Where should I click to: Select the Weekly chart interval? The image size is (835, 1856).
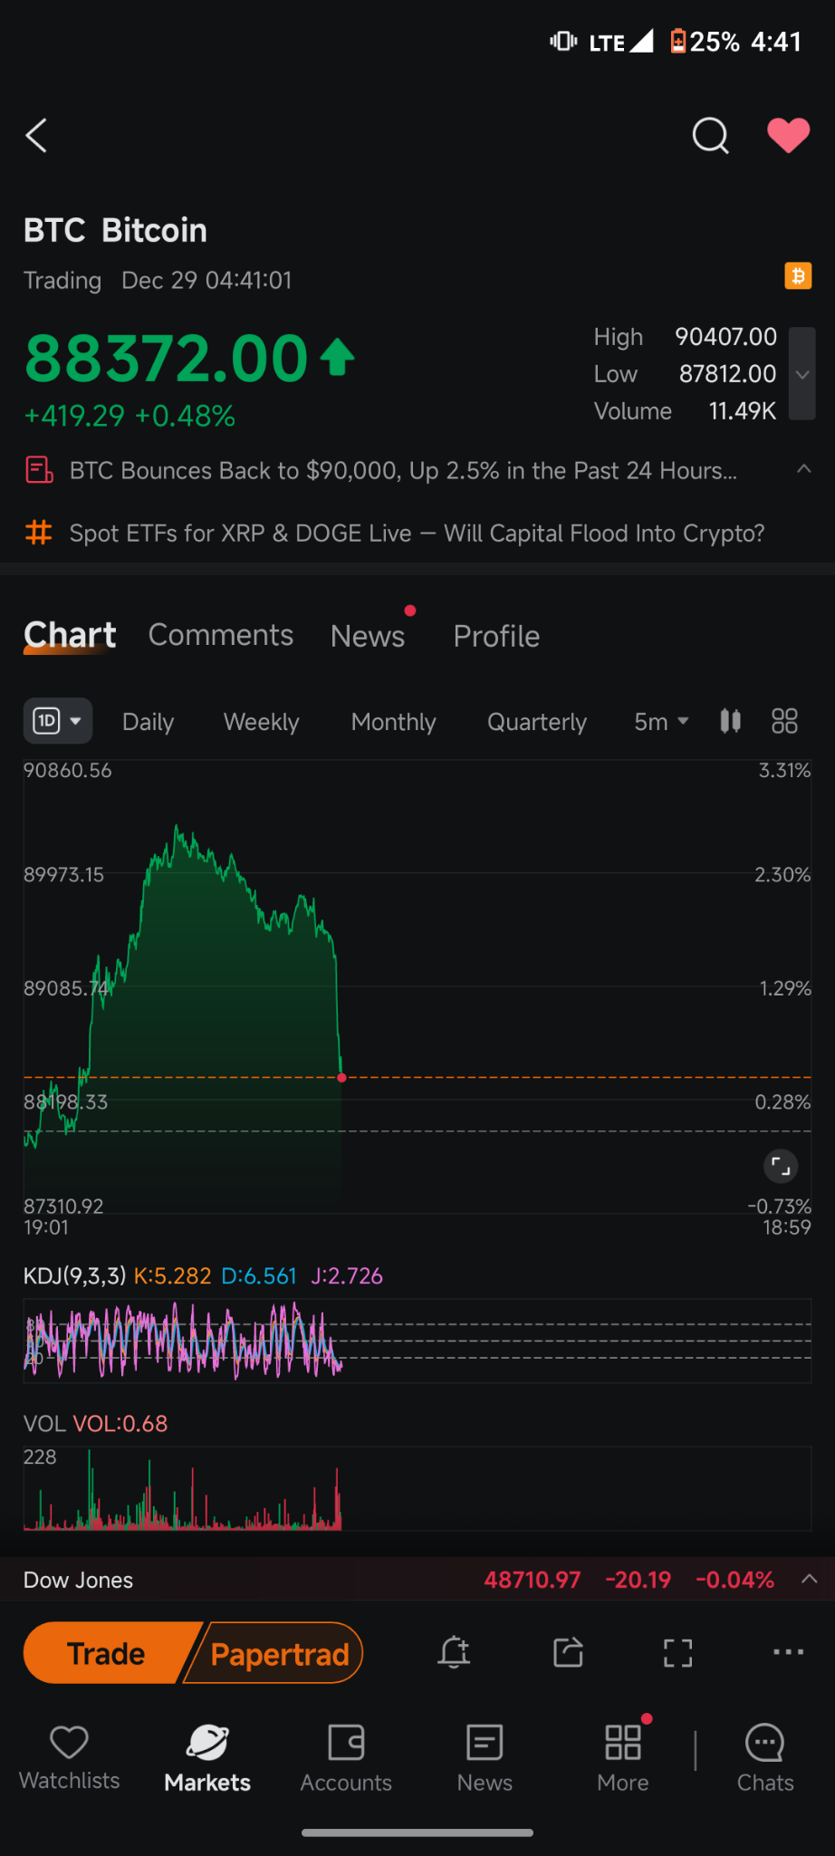coord(261,722)
